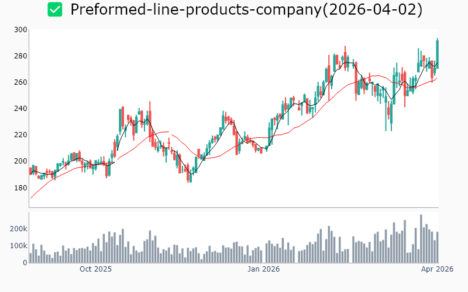Image resolution: width=468 pixels, height=292 pixels.
Task: Click the 200k volume axis label
Action: coord(18,229)
